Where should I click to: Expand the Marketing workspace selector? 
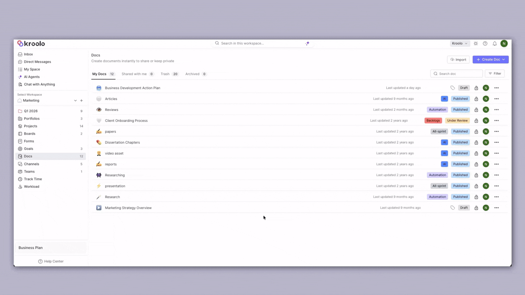click(x=75, y=100)
